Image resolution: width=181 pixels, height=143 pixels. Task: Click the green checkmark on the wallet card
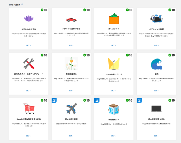(x=127, y=10)
